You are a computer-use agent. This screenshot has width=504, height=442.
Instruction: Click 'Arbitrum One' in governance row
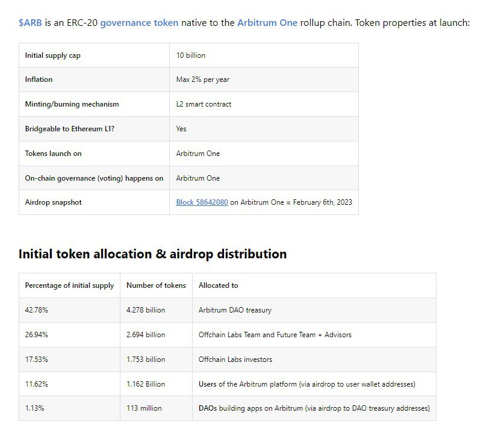coord(198,178)
